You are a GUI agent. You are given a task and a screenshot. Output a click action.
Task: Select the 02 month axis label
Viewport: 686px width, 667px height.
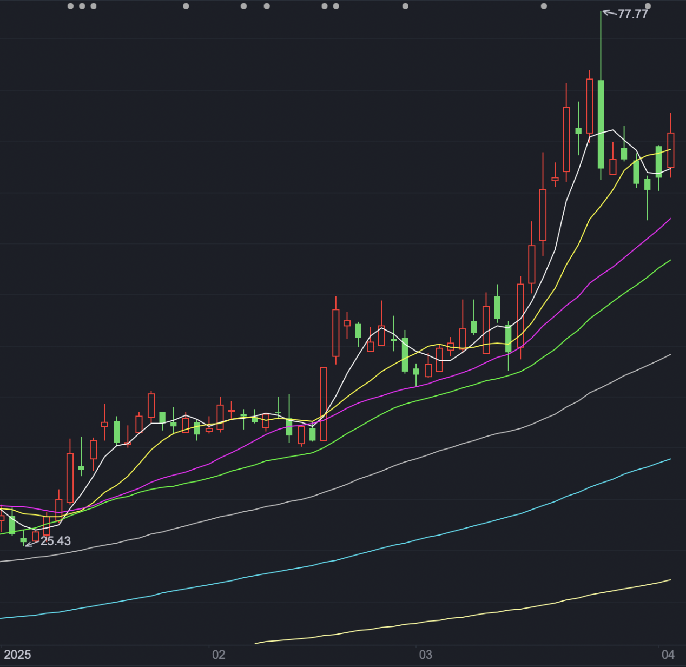tap(219, 655)
